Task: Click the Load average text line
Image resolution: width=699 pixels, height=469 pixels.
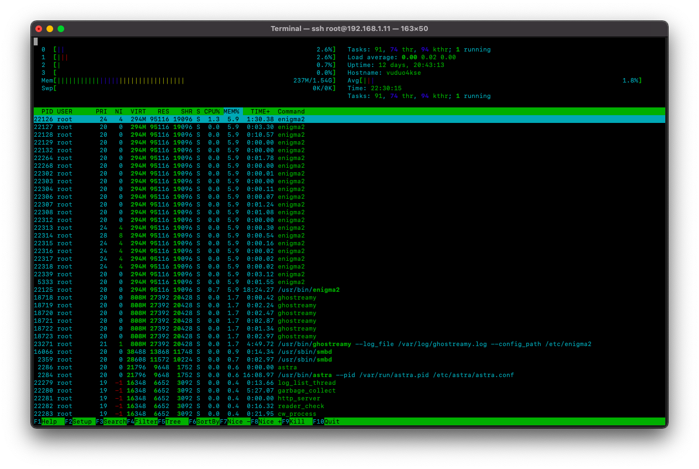Action: tap(402, 57)
